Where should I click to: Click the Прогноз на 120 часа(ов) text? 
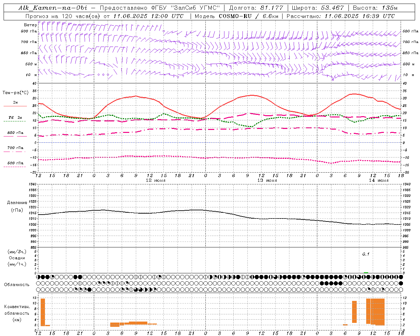click(x=63, y=16)
